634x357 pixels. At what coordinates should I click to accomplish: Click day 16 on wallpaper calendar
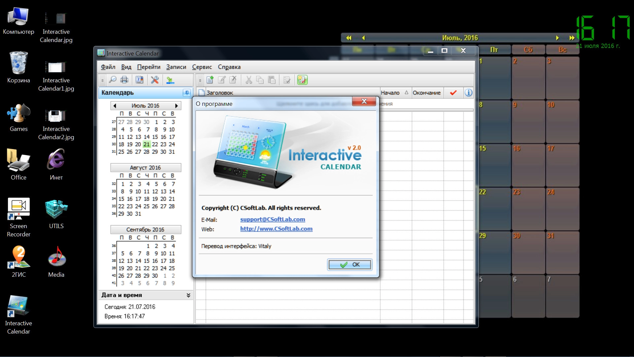click(528, 165)
